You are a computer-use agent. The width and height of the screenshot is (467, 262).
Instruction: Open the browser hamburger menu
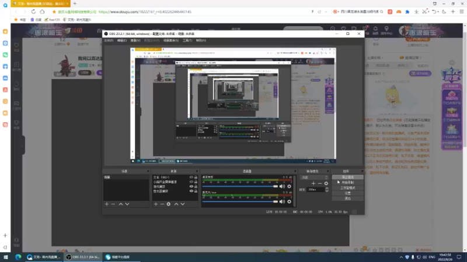coord(462,12)
